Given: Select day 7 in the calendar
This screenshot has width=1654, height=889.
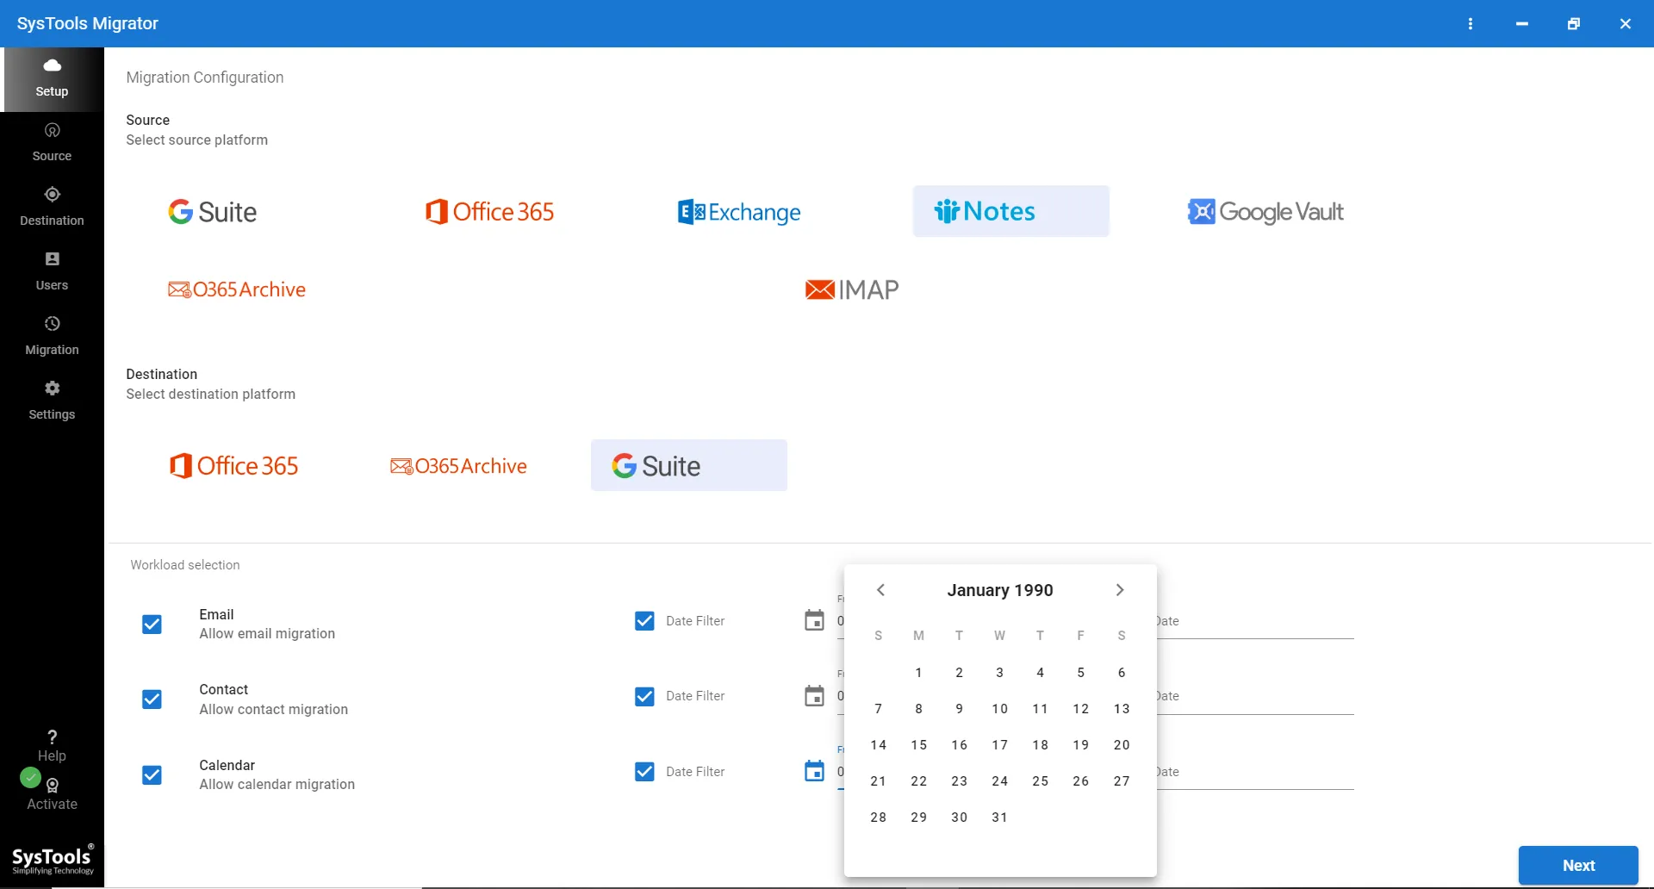Looking at the screenshot, I should point(879,709).
